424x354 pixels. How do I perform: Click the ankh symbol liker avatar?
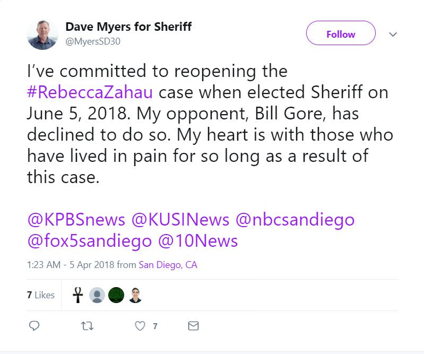78,295
